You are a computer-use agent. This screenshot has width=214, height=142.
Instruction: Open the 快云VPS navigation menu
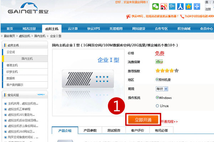(x=93, y=29)
